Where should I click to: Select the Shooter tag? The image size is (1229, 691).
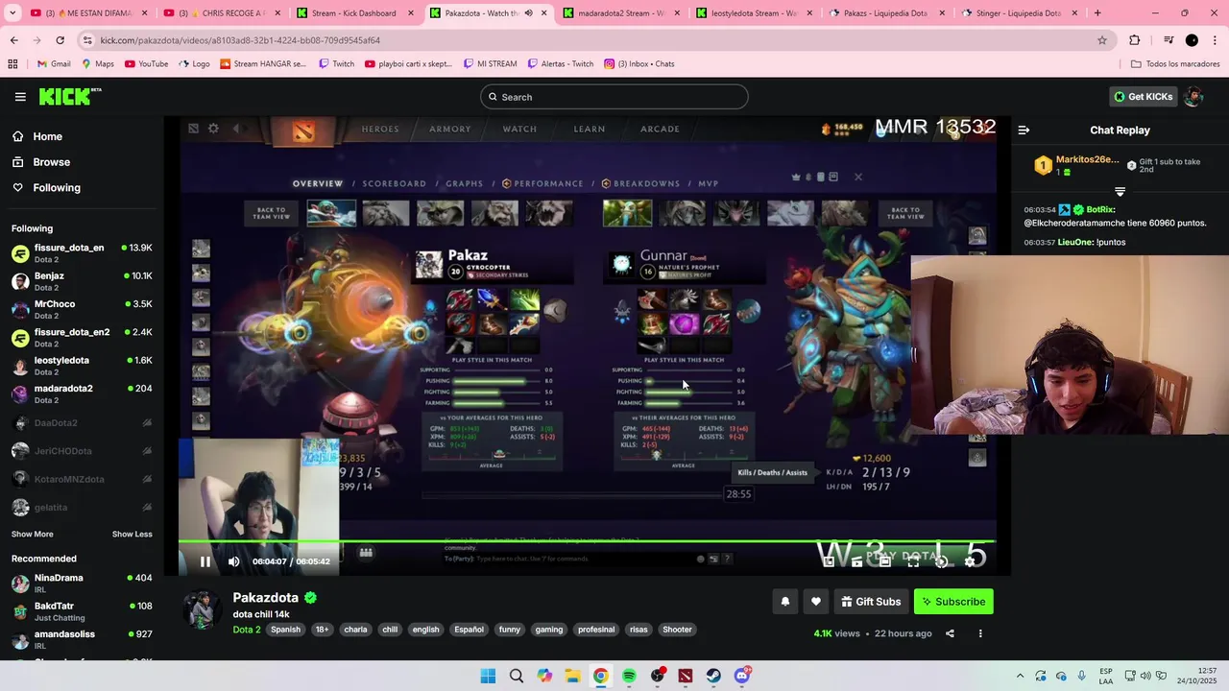[677, 630]
